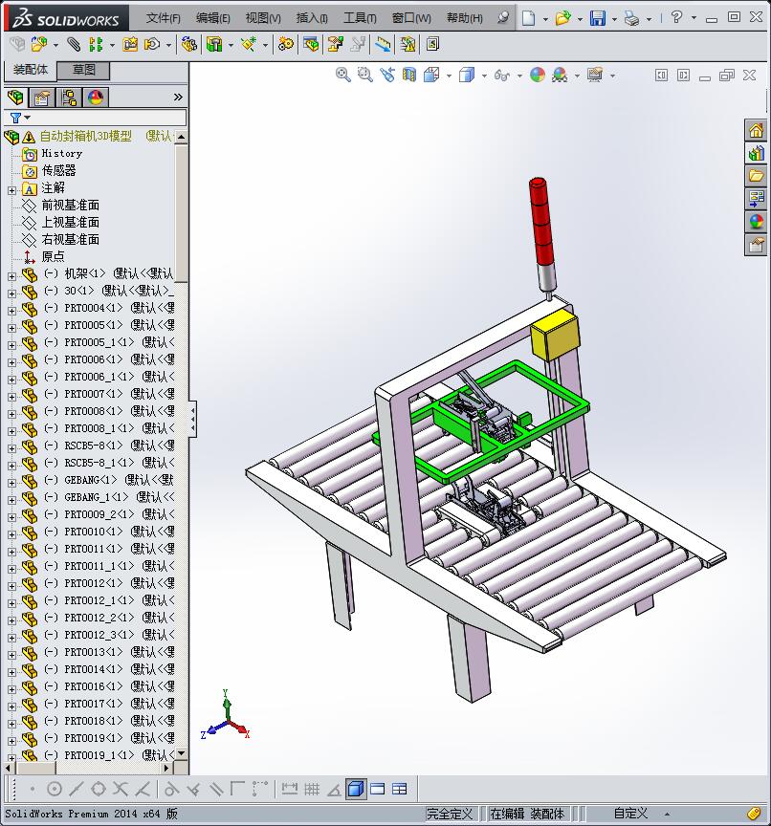Expand panel tabs with the double chevron
The width and height of the screenshot is (771, 826).
click(178, 97)
